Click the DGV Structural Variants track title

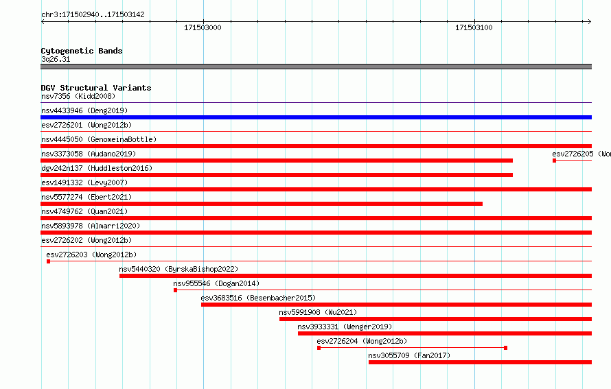(x=96, y=88)
